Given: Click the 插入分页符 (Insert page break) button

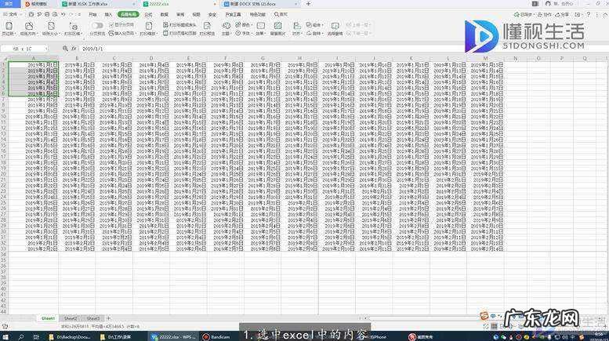Looking at the screenshot, I should click(125, 34).
